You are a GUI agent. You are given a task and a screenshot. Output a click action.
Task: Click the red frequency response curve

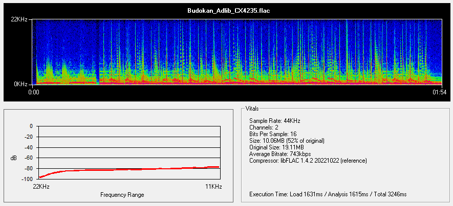[128, 169]
